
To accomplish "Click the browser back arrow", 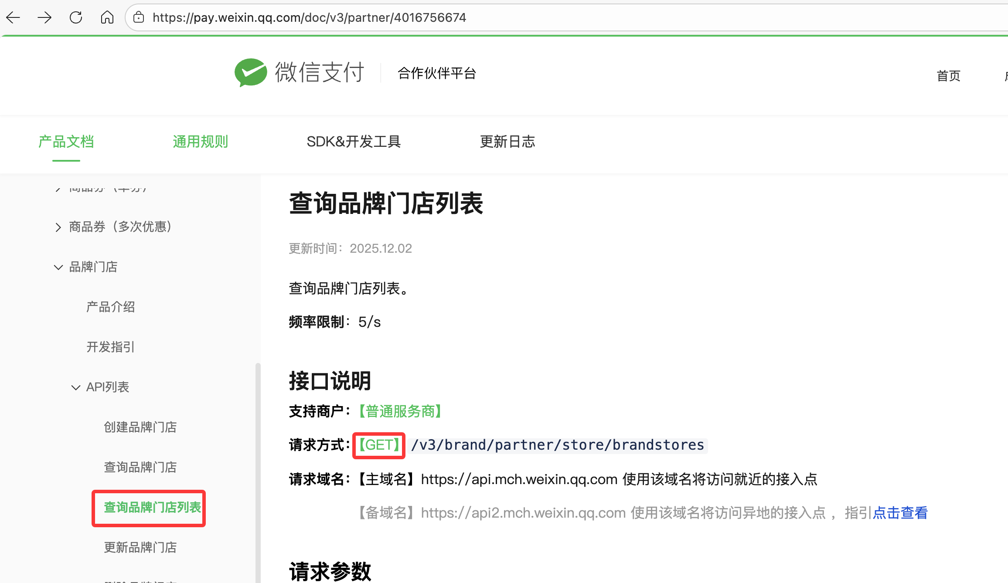I will 14,17.
